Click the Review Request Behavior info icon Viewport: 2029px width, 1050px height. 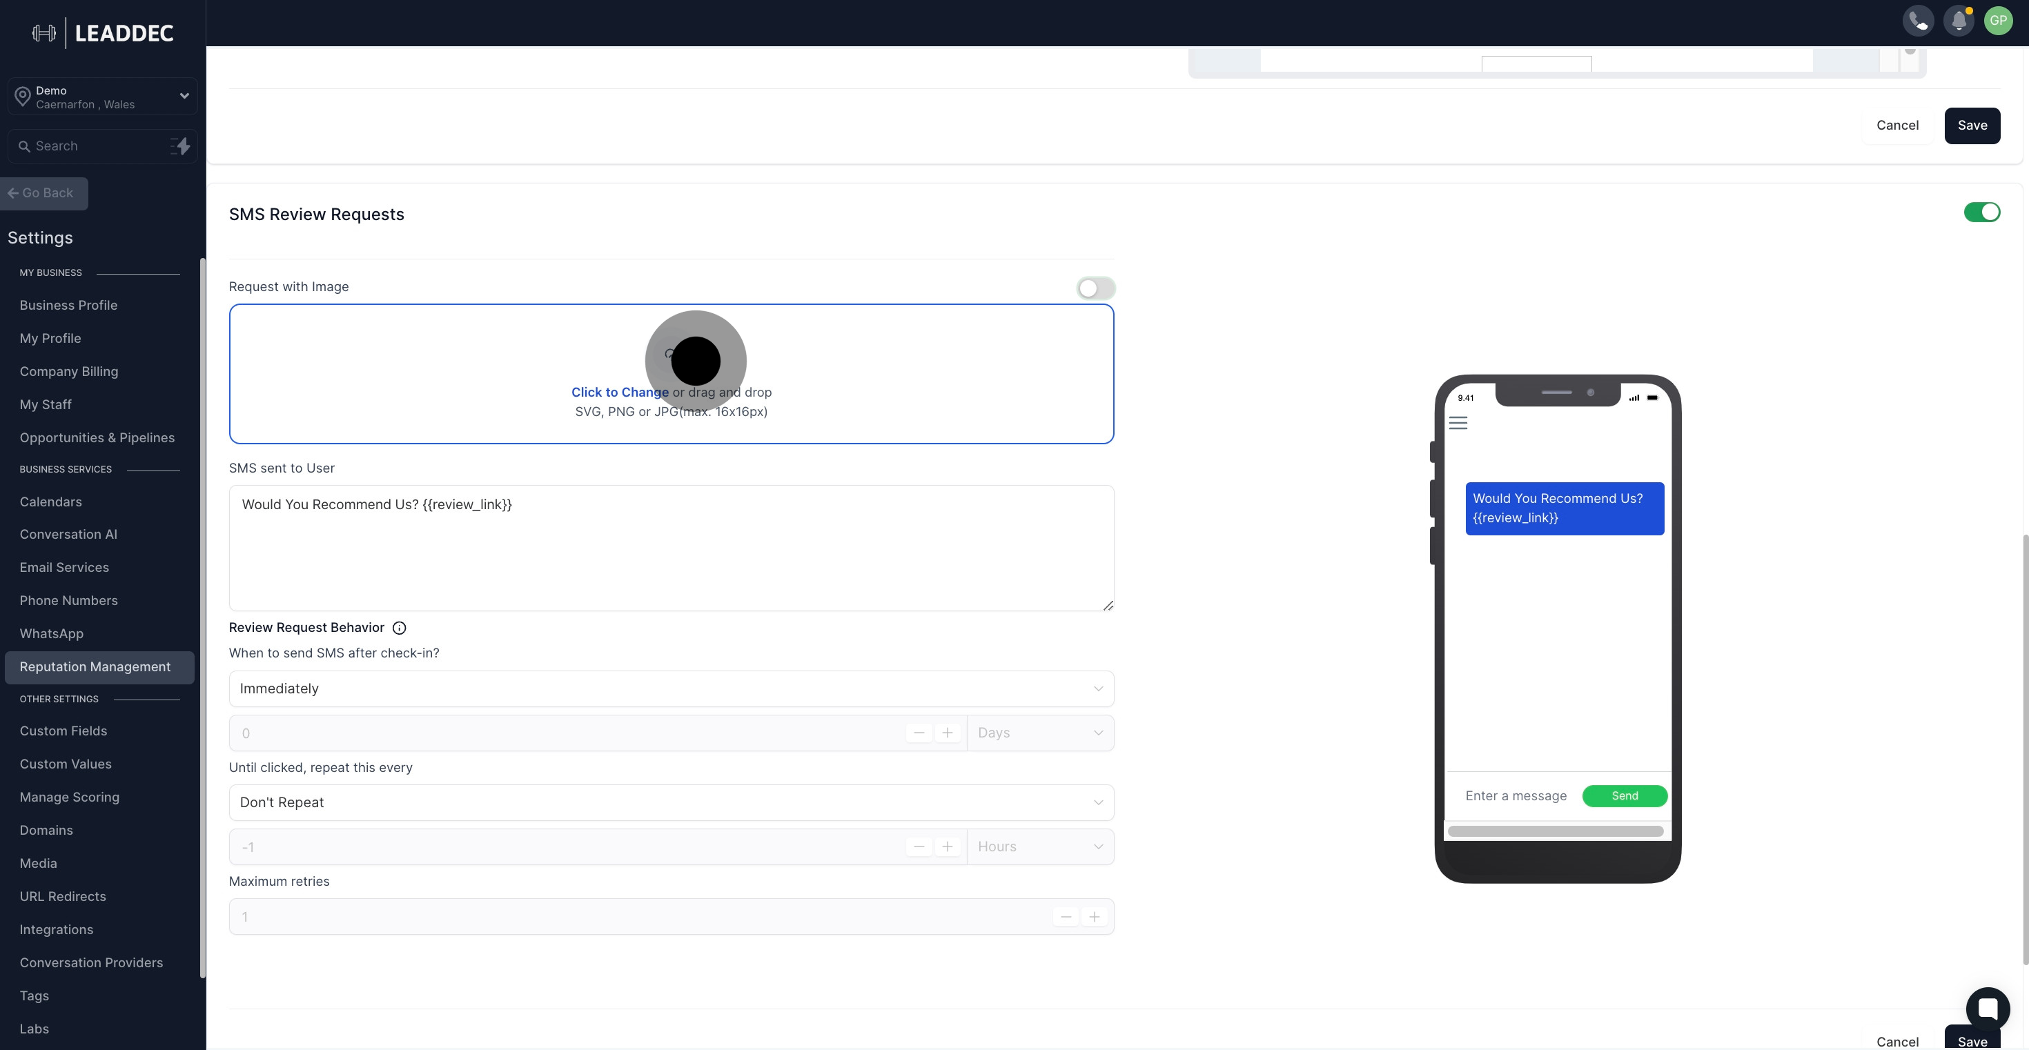click(x=400, y=627)
